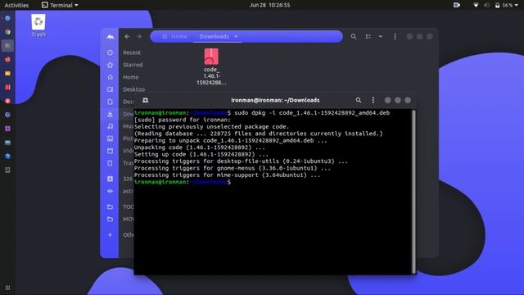Click the battery 56% indicator
The height and width of the screenshot is (295, 524).
pos(504,5)
